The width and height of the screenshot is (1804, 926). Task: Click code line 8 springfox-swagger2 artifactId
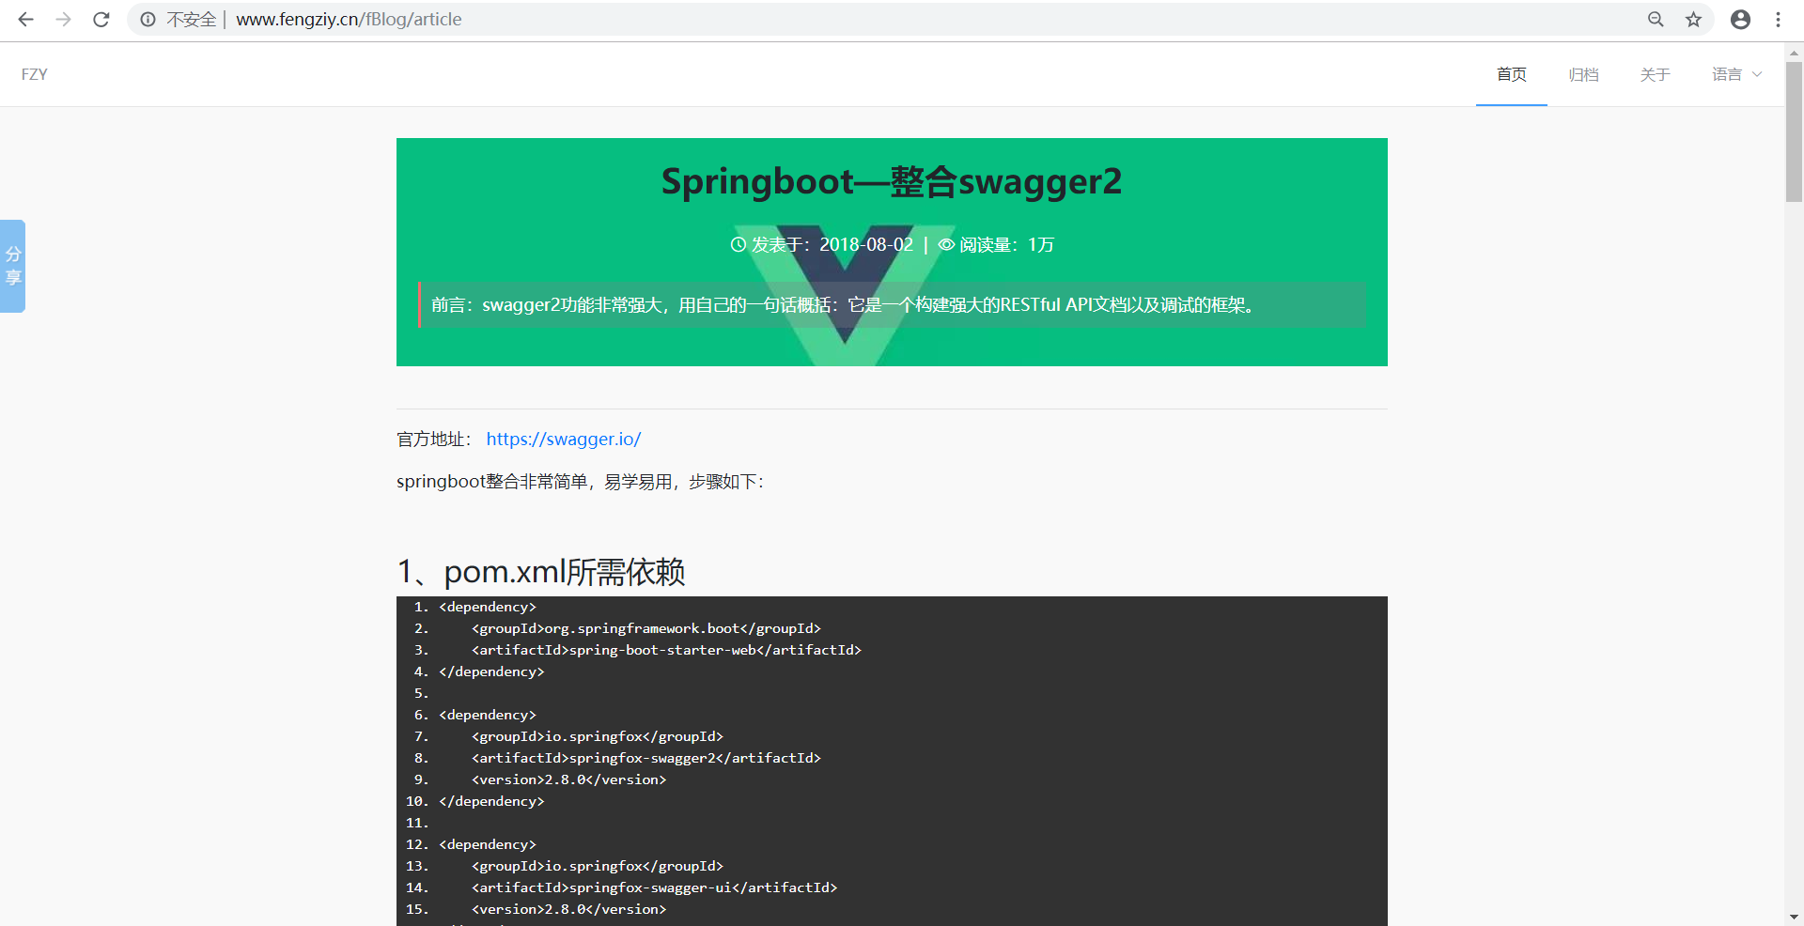646,758
